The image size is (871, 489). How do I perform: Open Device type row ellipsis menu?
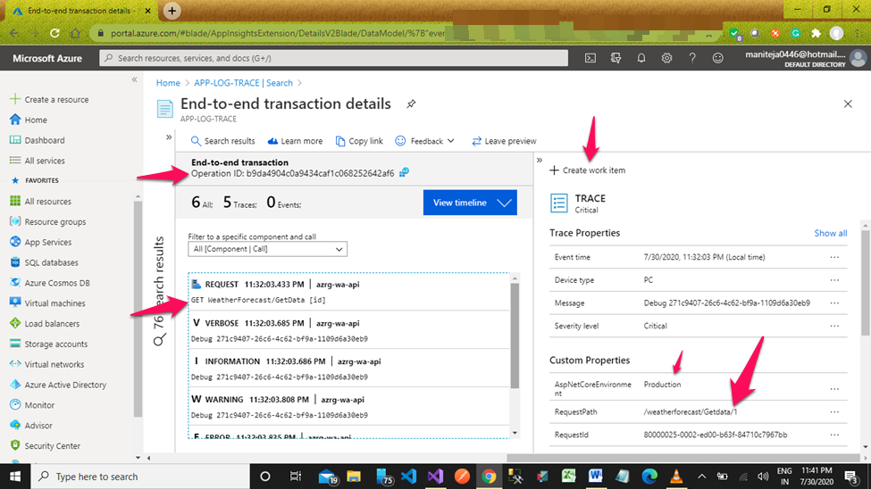[834, 280]
